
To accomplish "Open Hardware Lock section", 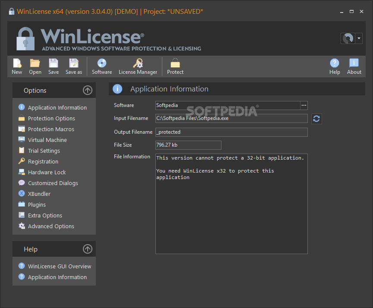I will point(47,172).
